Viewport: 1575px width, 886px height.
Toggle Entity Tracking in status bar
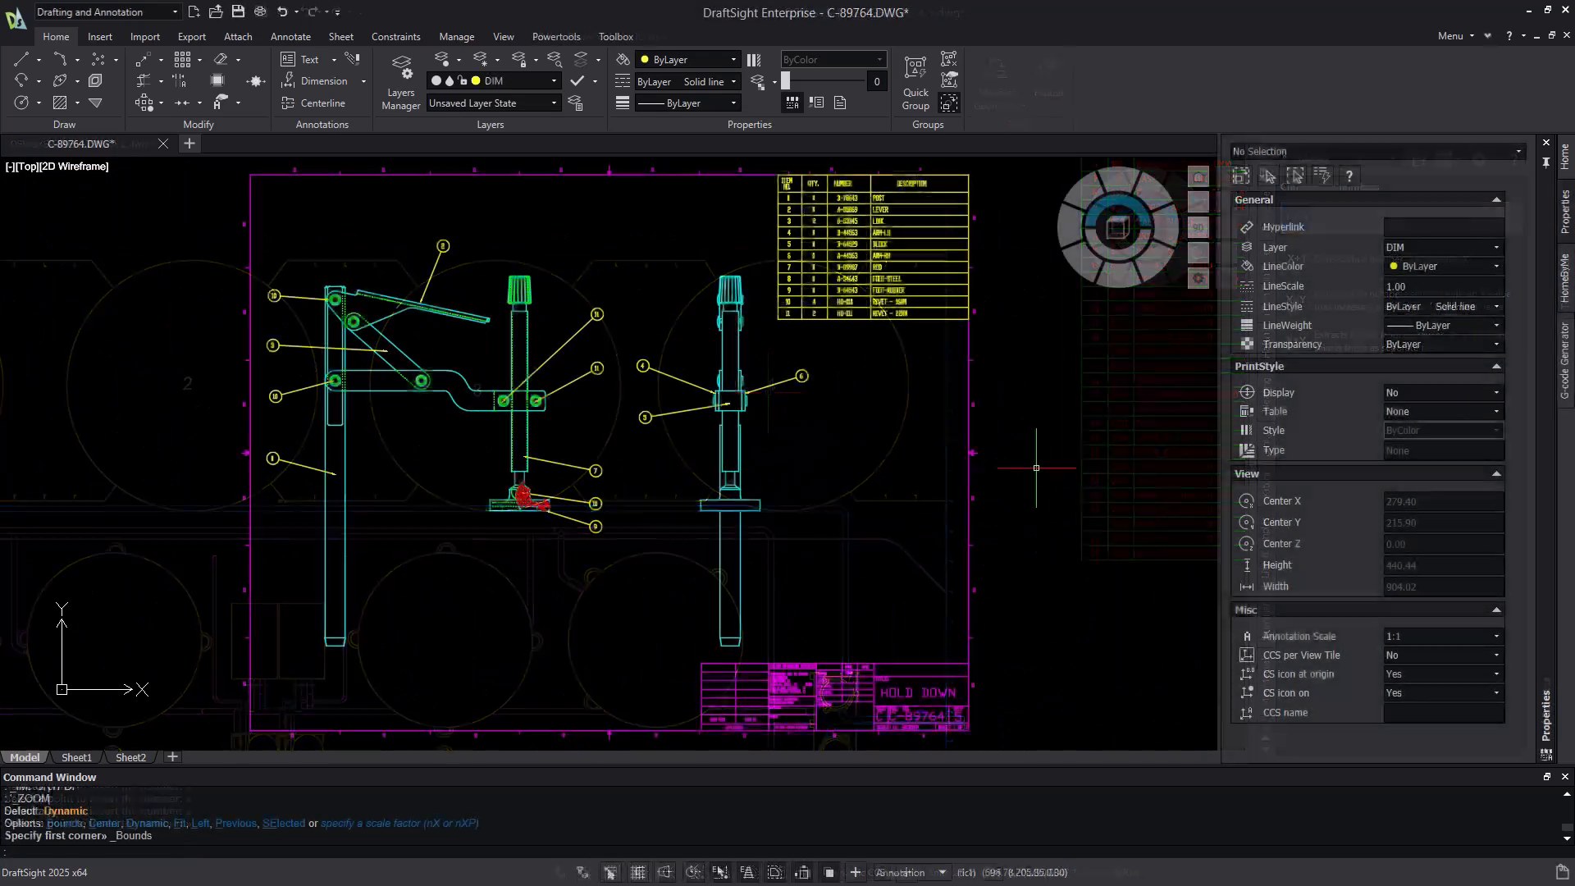pos(747,872)
